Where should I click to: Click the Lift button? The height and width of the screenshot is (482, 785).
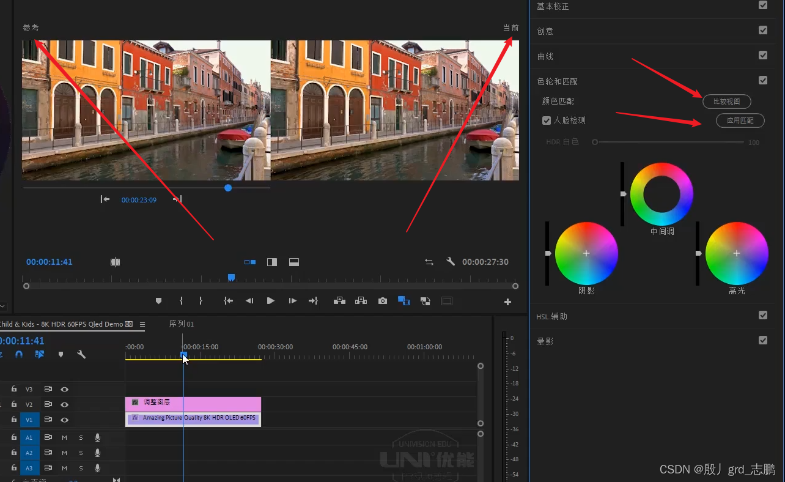(339, 301)
